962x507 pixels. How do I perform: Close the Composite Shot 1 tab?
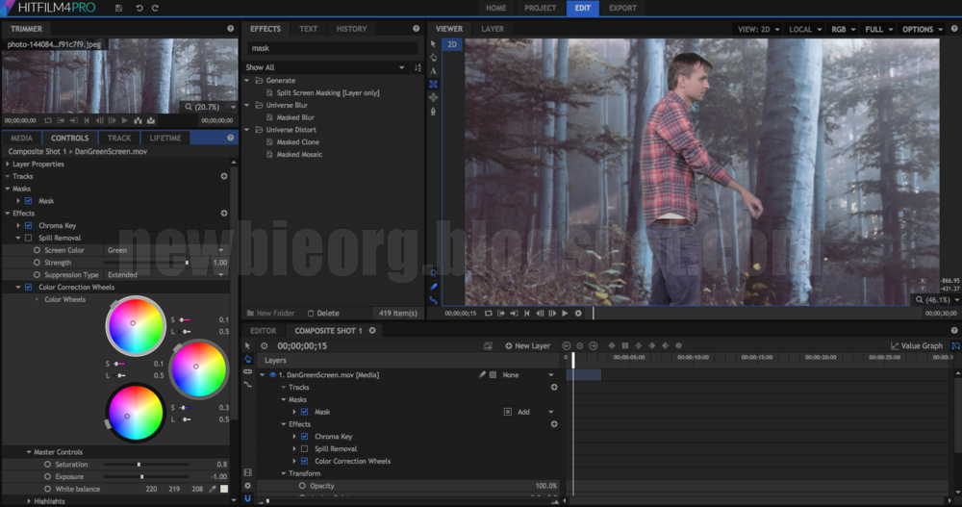372,330
